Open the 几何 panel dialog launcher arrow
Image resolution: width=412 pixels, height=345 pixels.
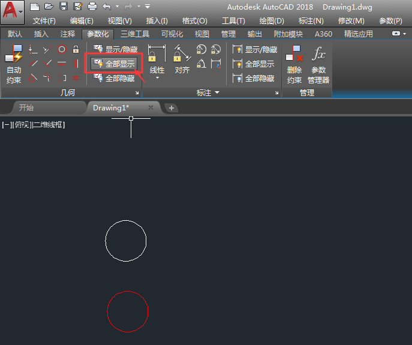click(137, 93)
